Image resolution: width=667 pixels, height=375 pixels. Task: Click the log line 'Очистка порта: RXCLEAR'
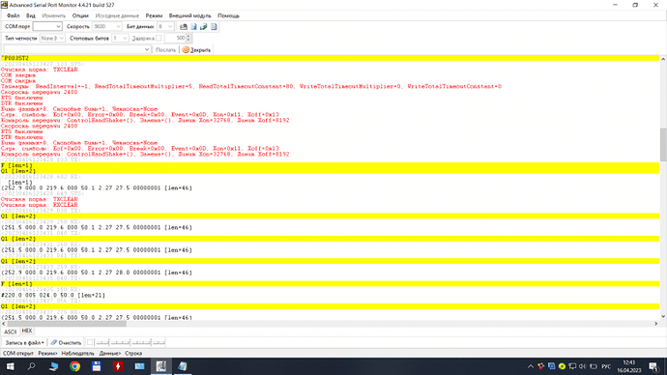tap(39, 205)
